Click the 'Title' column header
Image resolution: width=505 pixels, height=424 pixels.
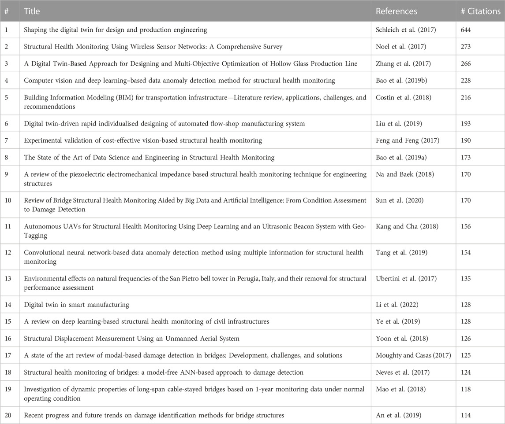[x=32, y=11]
